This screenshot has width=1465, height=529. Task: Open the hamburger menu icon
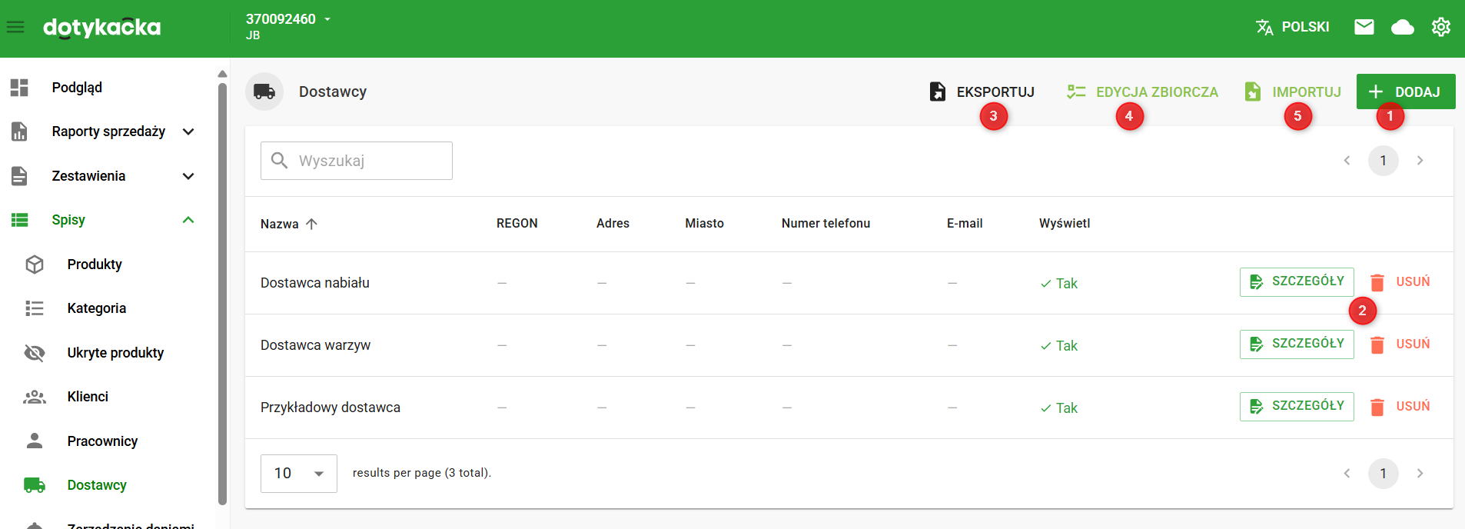click(x=15, y=28)
